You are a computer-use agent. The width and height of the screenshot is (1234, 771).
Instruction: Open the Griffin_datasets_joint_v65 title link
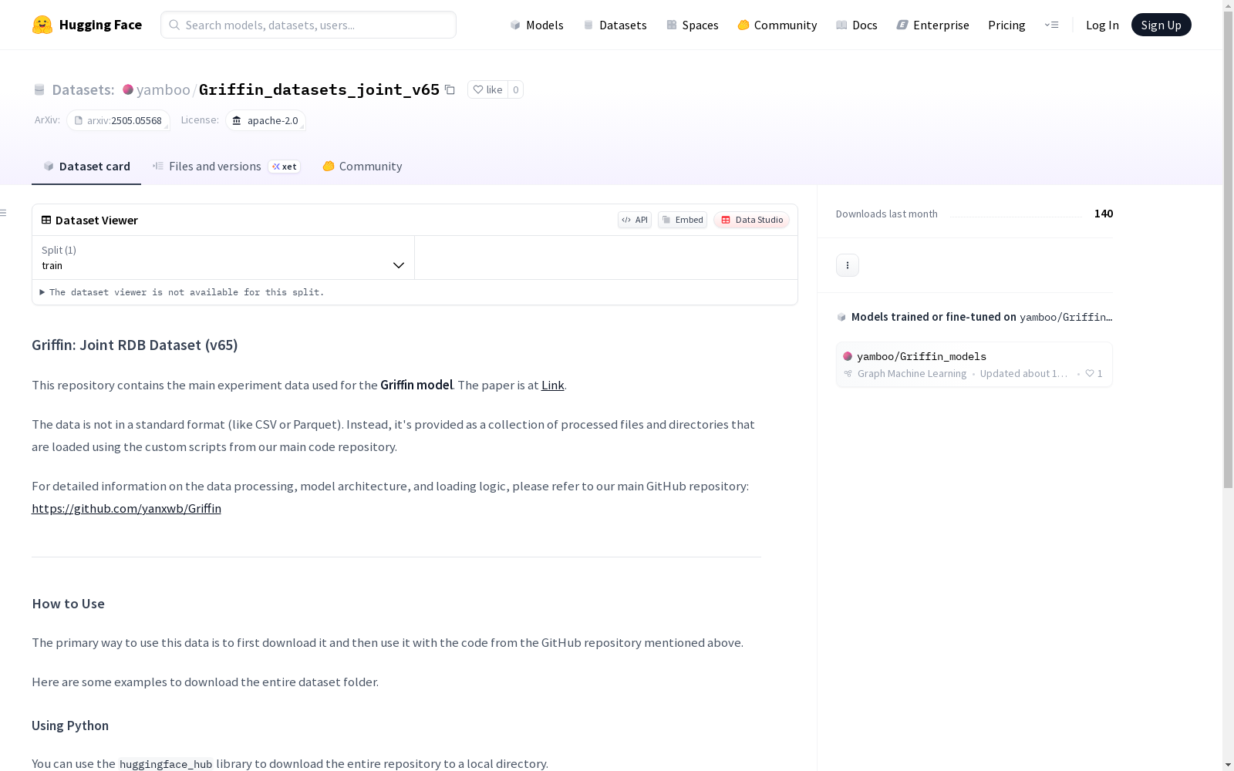[319, 89]
